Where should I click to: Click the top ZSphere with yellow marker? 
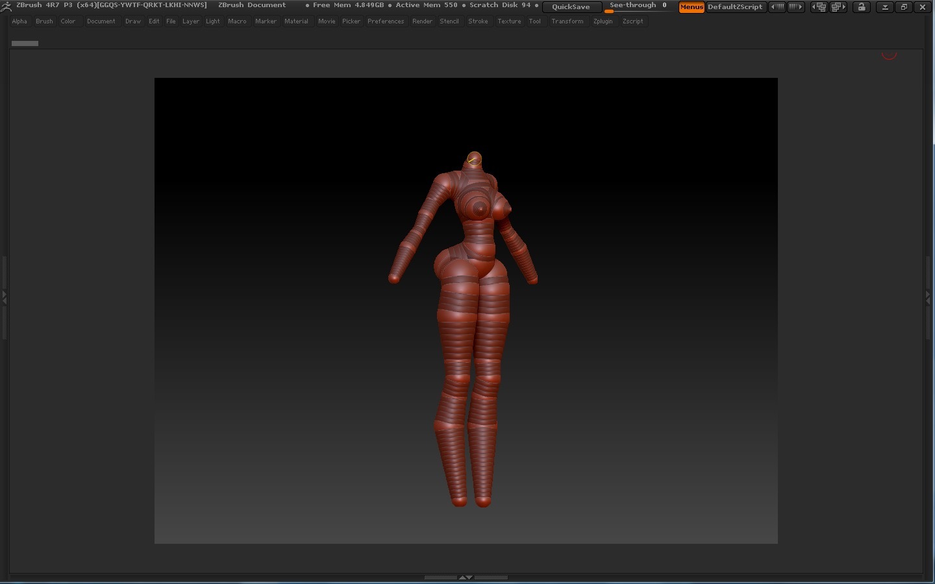coord(474,159)
